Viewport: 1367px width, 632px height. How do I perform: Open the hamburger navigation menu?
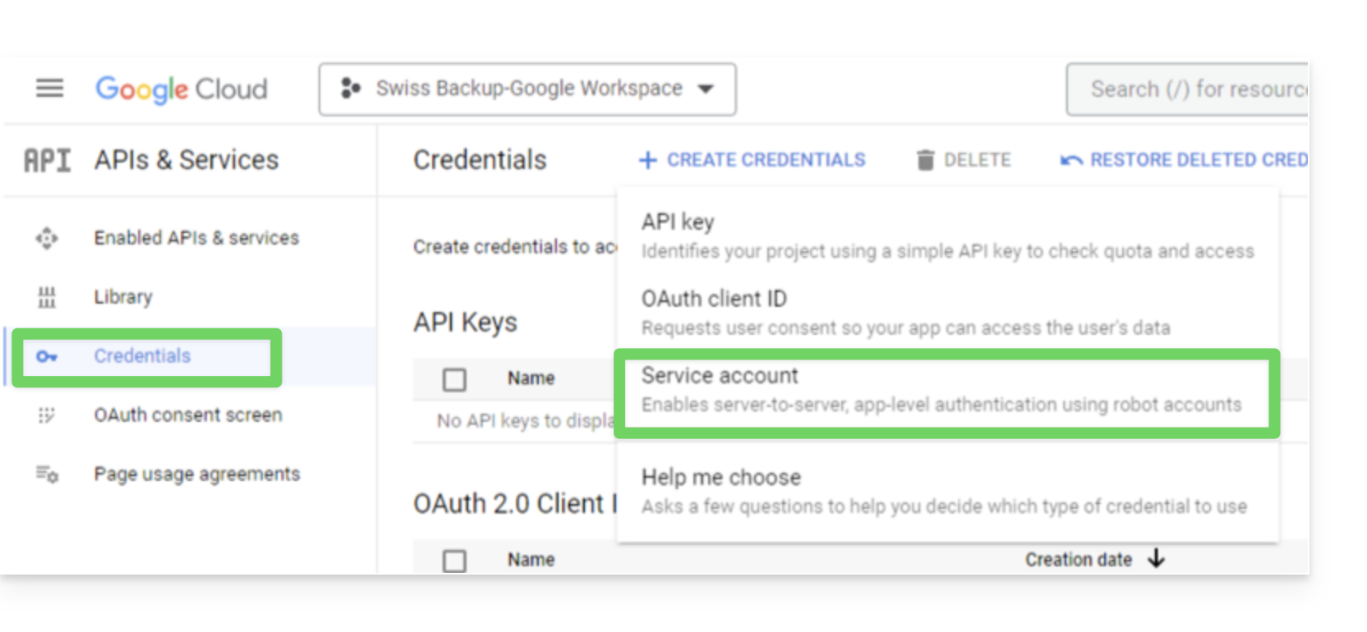coord(49,88)
